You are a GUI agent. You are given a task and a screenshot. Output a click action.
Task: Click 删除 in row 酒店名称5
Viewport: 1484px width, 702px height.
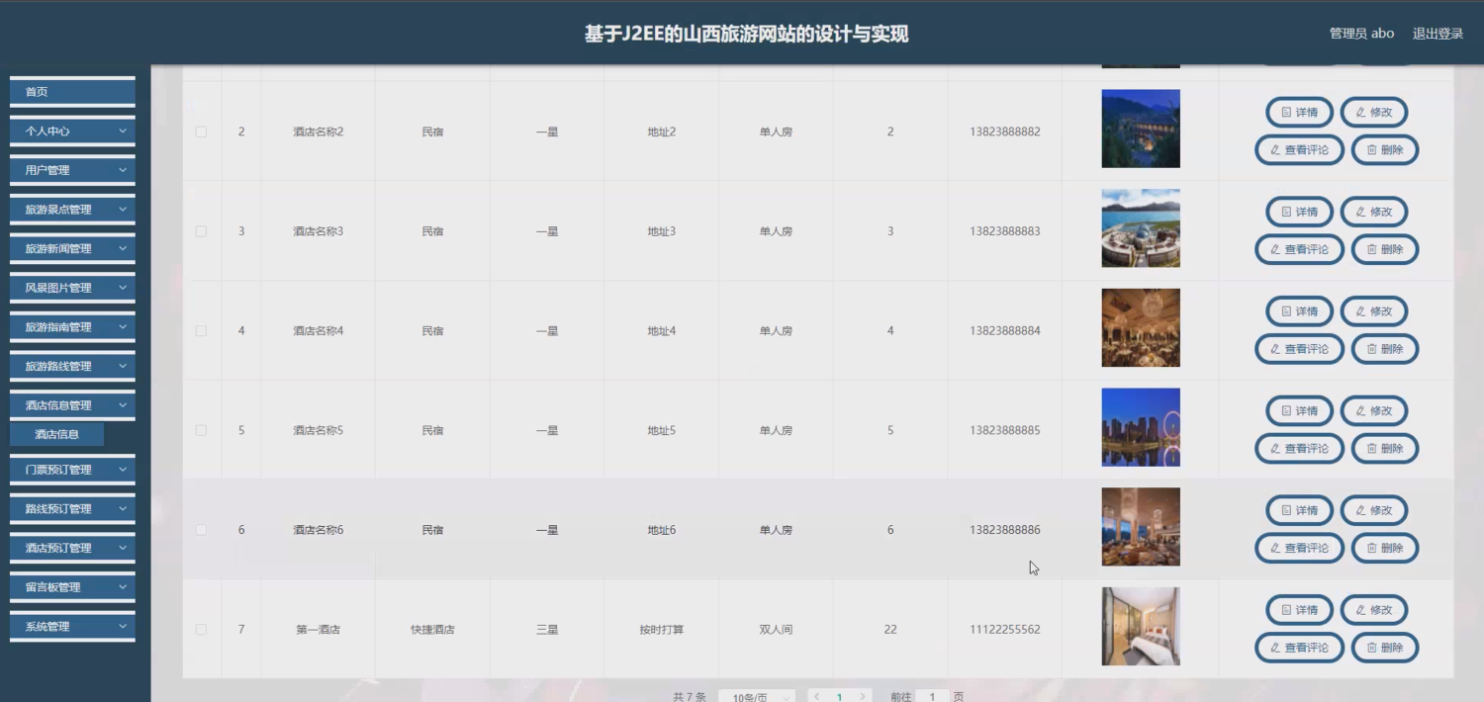pos(1385,448)
